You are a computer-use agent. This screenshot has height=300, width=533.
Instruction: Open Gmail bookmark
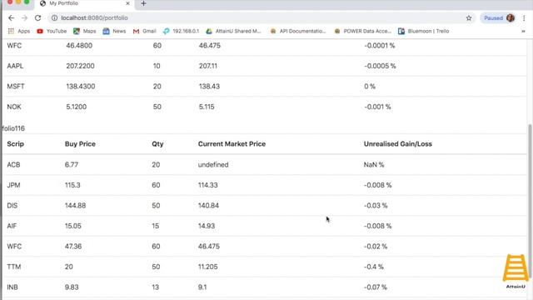coord(144,31)
